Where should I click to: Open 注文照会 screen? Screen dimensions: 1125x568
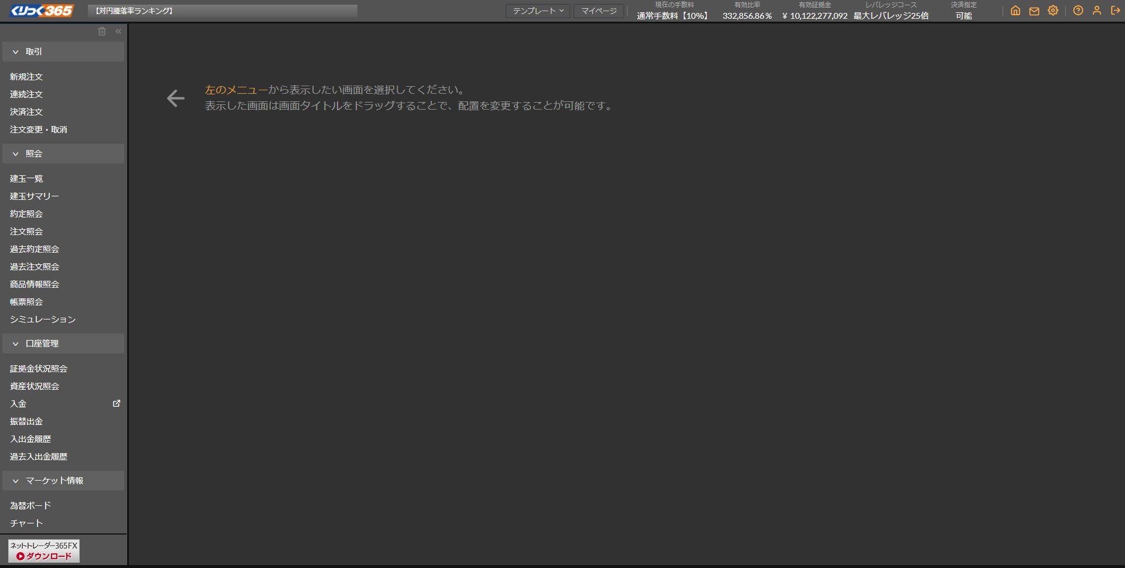click(26, 232)
